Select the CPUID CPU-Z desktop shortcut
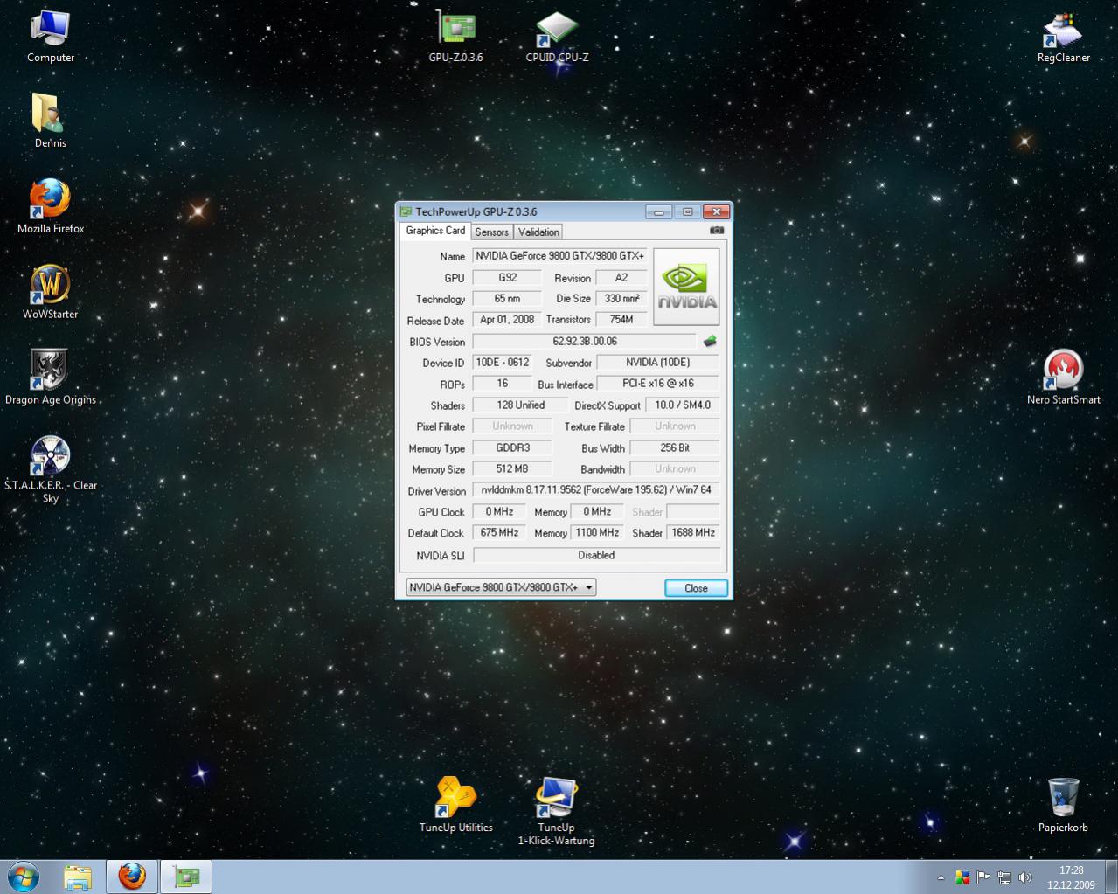The width and height of the screenshot is (1118, 894). coord(557,37)
